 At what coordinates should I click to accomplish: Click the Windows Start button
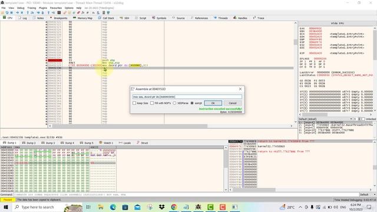point(6,207)
